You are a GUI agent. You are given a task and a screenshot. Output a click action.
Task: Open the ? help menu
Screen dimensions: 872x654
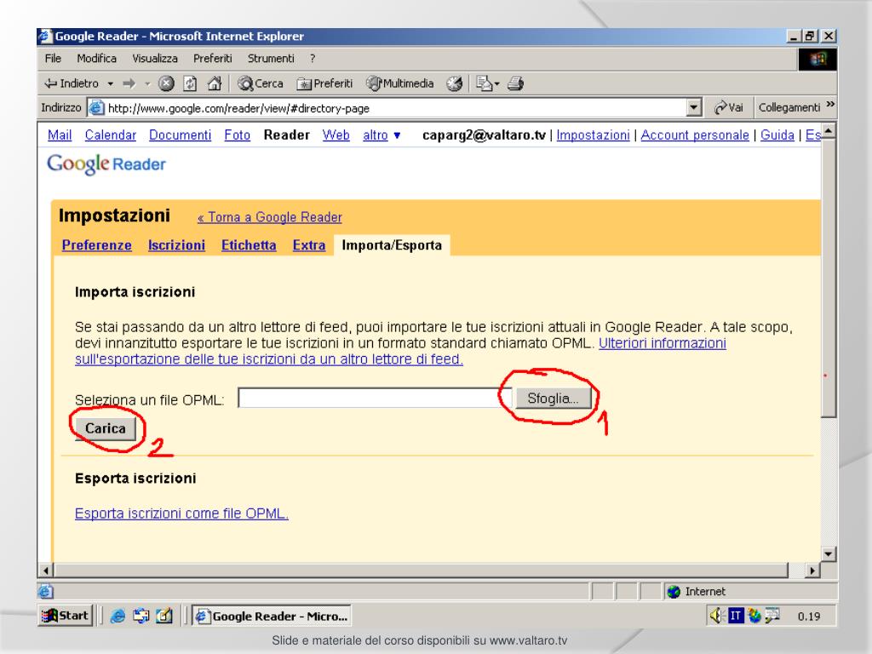[x=313, y=59]
